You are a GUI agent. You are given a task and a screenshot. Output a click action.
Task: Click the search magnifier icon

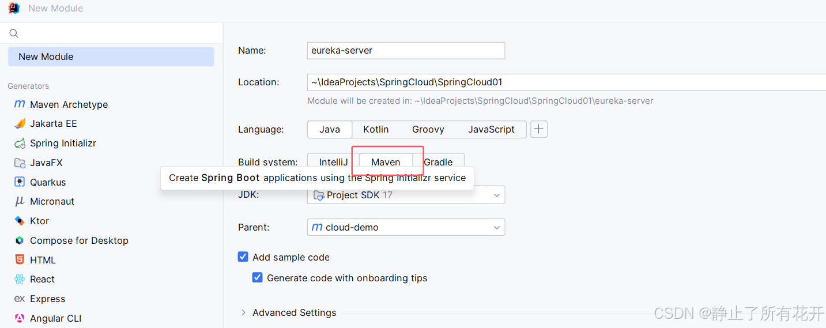(14, 34)
